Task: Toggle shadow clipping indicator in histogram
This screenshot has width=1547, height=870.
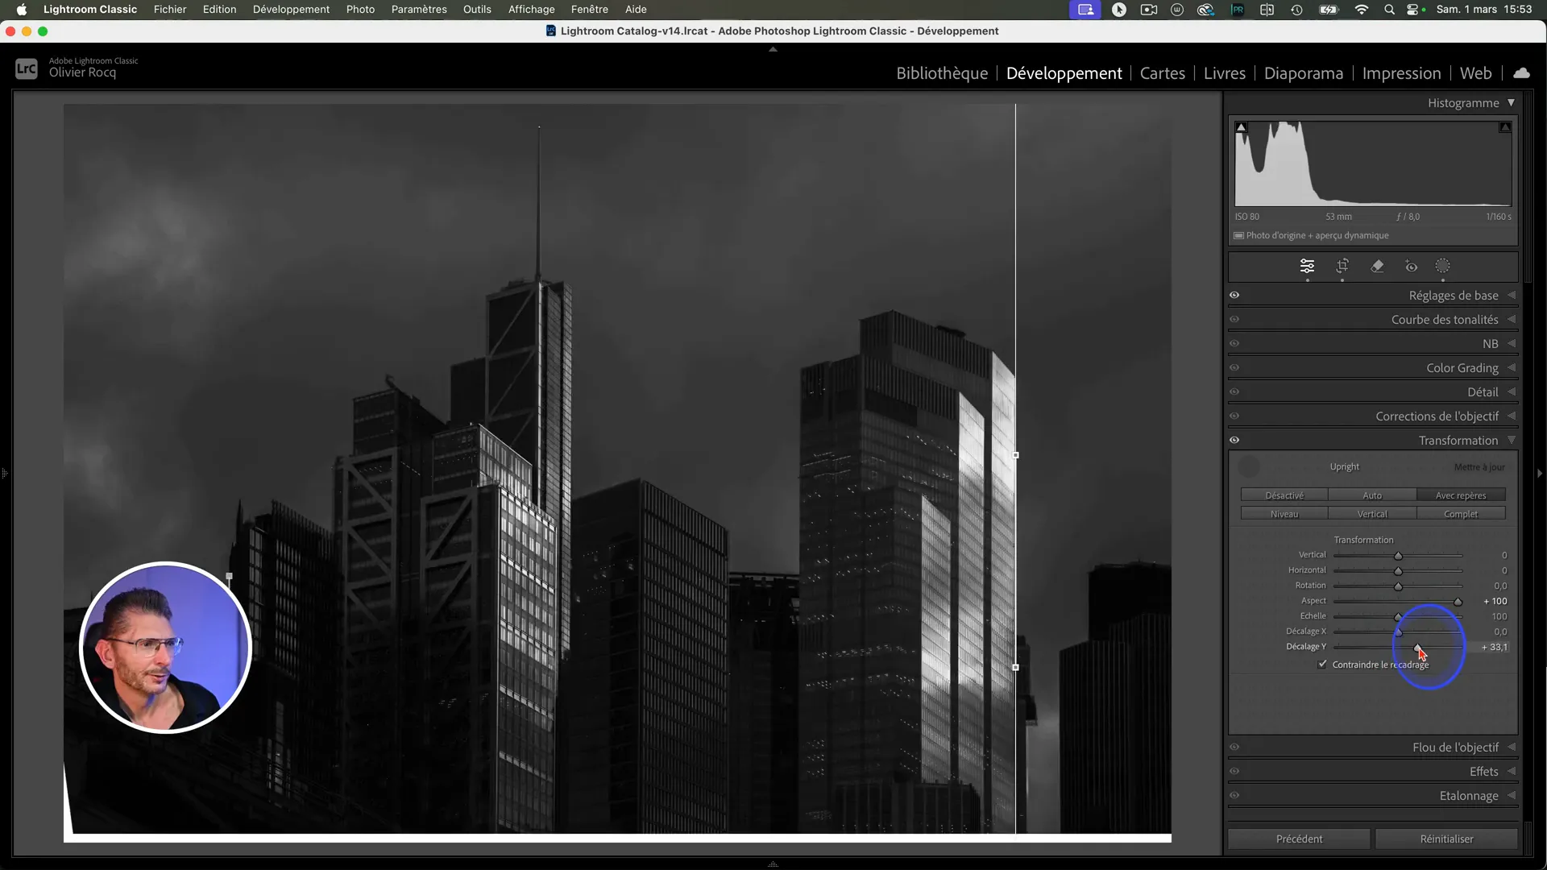Action: point(1242,127)
